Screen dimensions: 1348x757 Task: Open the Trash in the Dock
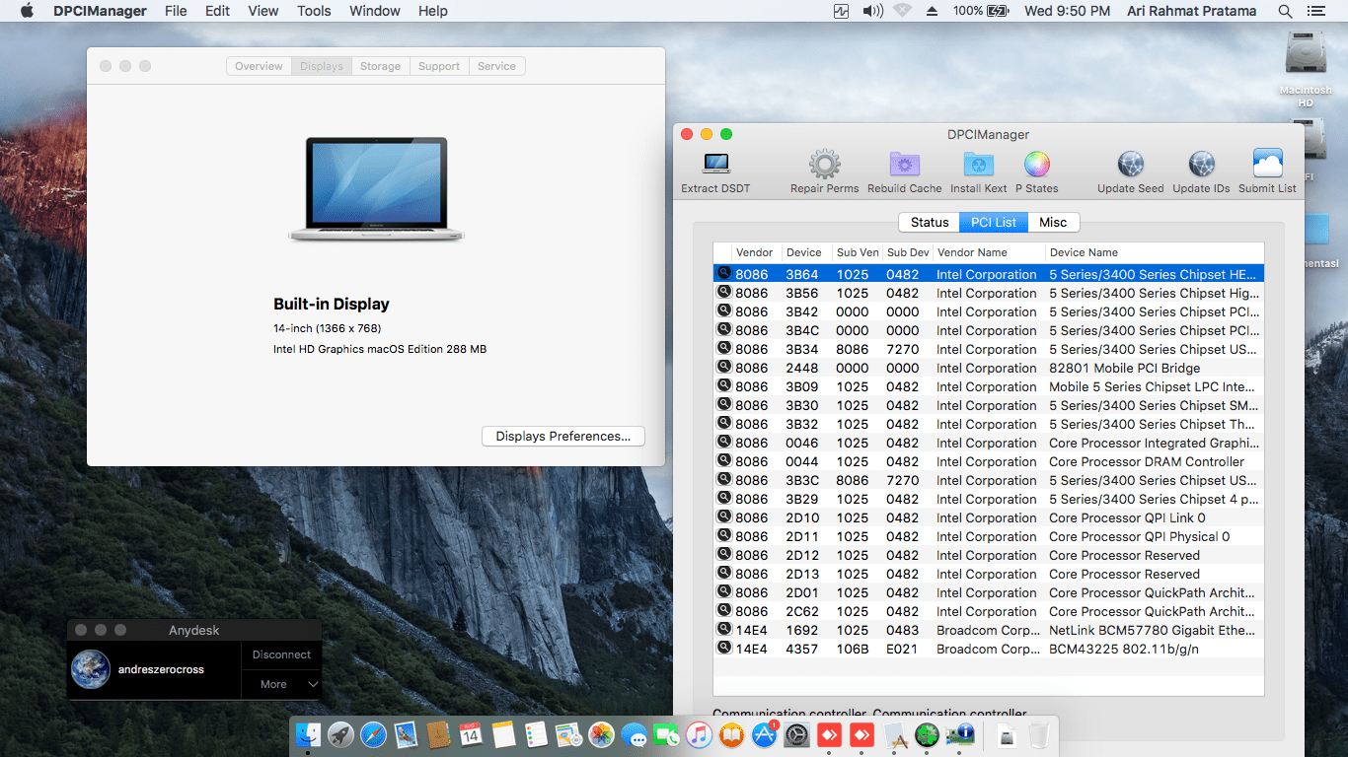(x=1038, y=734)
